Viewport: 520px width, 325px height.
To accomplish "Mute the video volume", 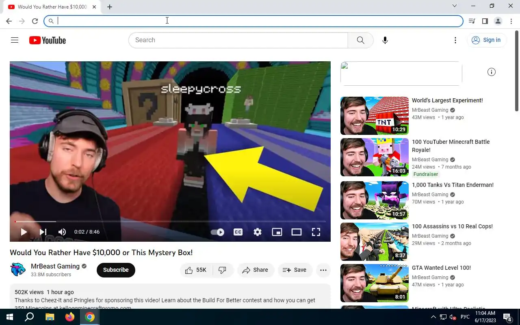I will coord(62,232).
